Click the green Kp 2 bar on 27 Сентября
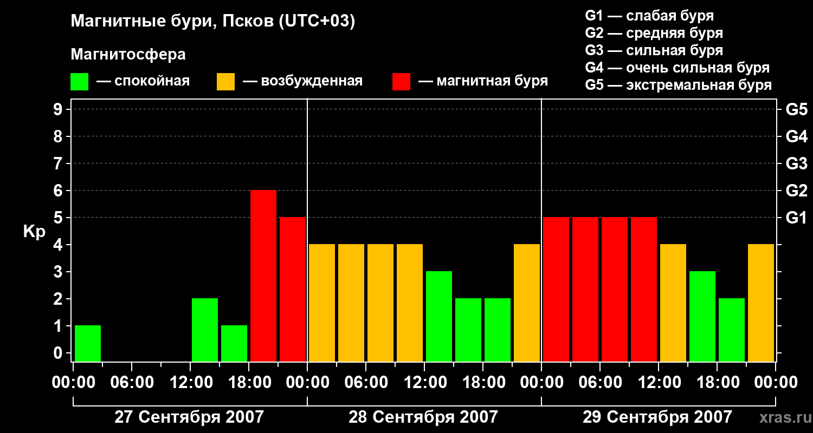 pos(205,330)
